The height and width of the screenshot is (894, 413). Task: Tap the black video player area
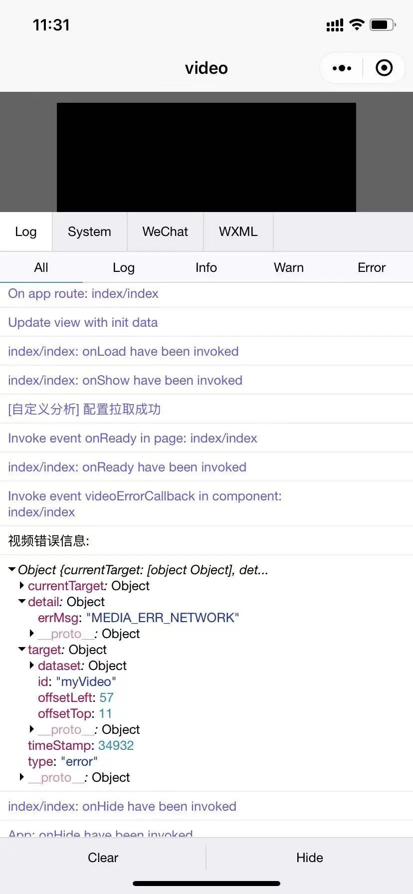[x=206, y=157]
